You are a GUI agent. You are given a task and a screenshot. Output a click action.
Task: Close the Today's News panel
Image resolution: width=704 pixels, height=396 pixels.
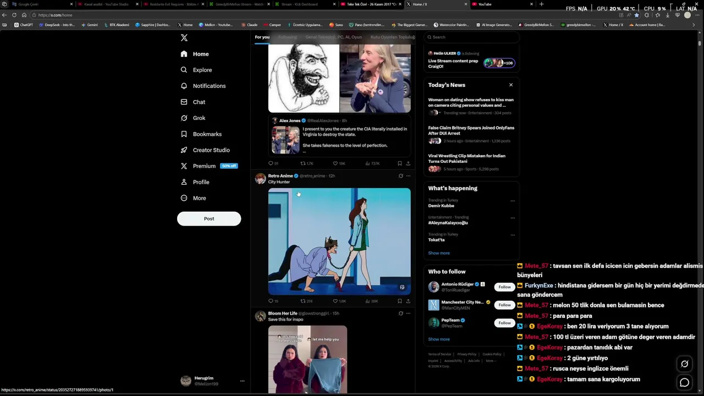pos(511,85)
